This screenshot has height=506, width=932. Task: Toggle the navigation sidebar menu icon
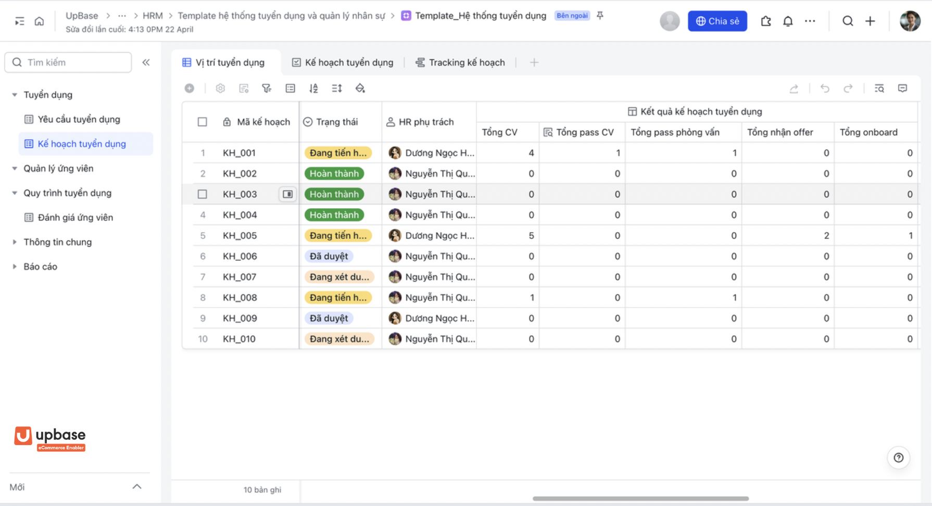click(20, 21)
